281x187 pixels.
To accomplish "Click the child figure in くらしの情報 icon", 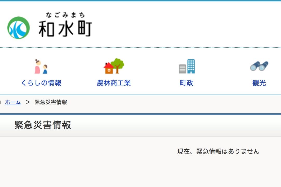I will [x=45, y=69].
